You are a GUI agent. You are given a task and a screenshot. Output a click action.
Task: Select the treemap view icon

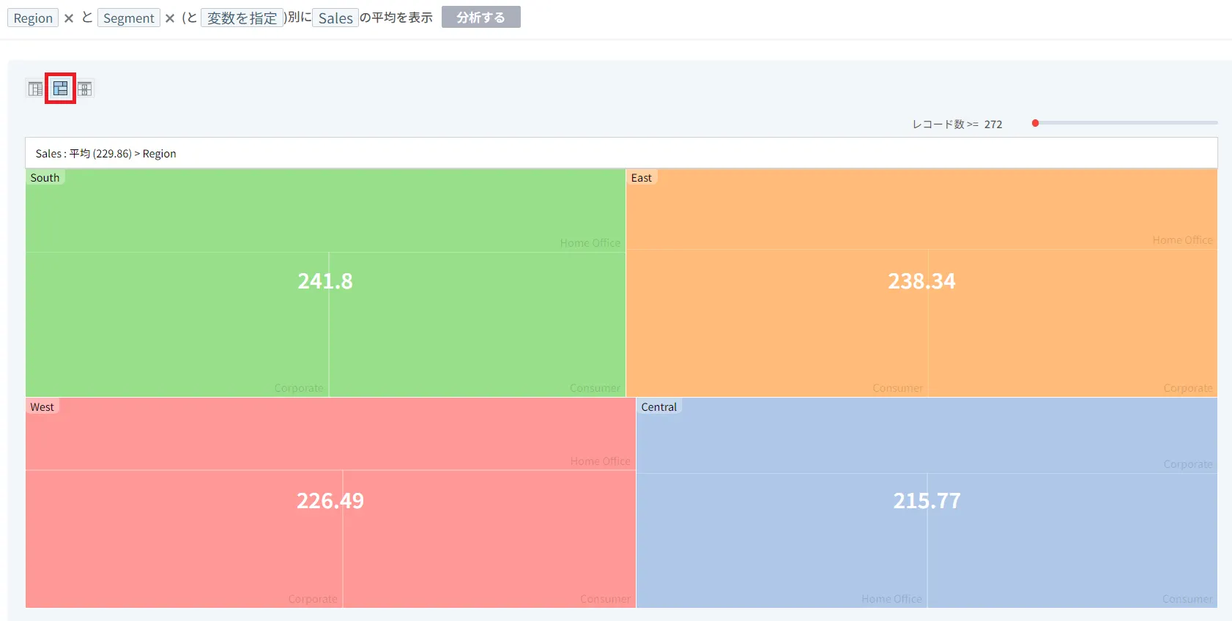61,89
